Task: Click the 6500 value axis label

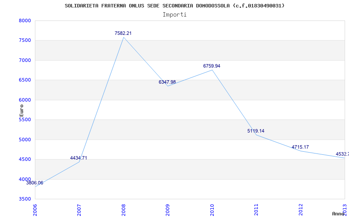Action: point(25,80)
